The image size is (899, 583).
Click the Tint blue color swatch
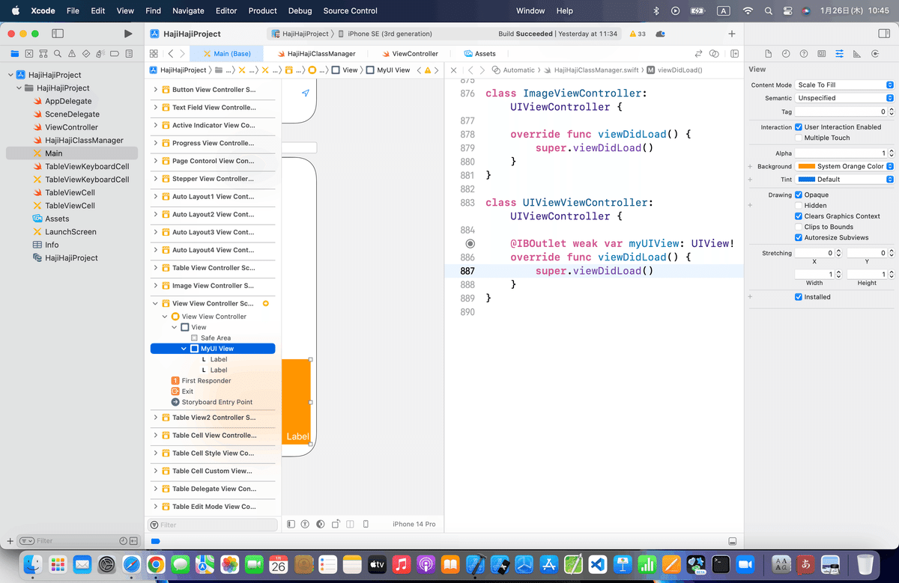pyautogui.click(x=806, y=180)
